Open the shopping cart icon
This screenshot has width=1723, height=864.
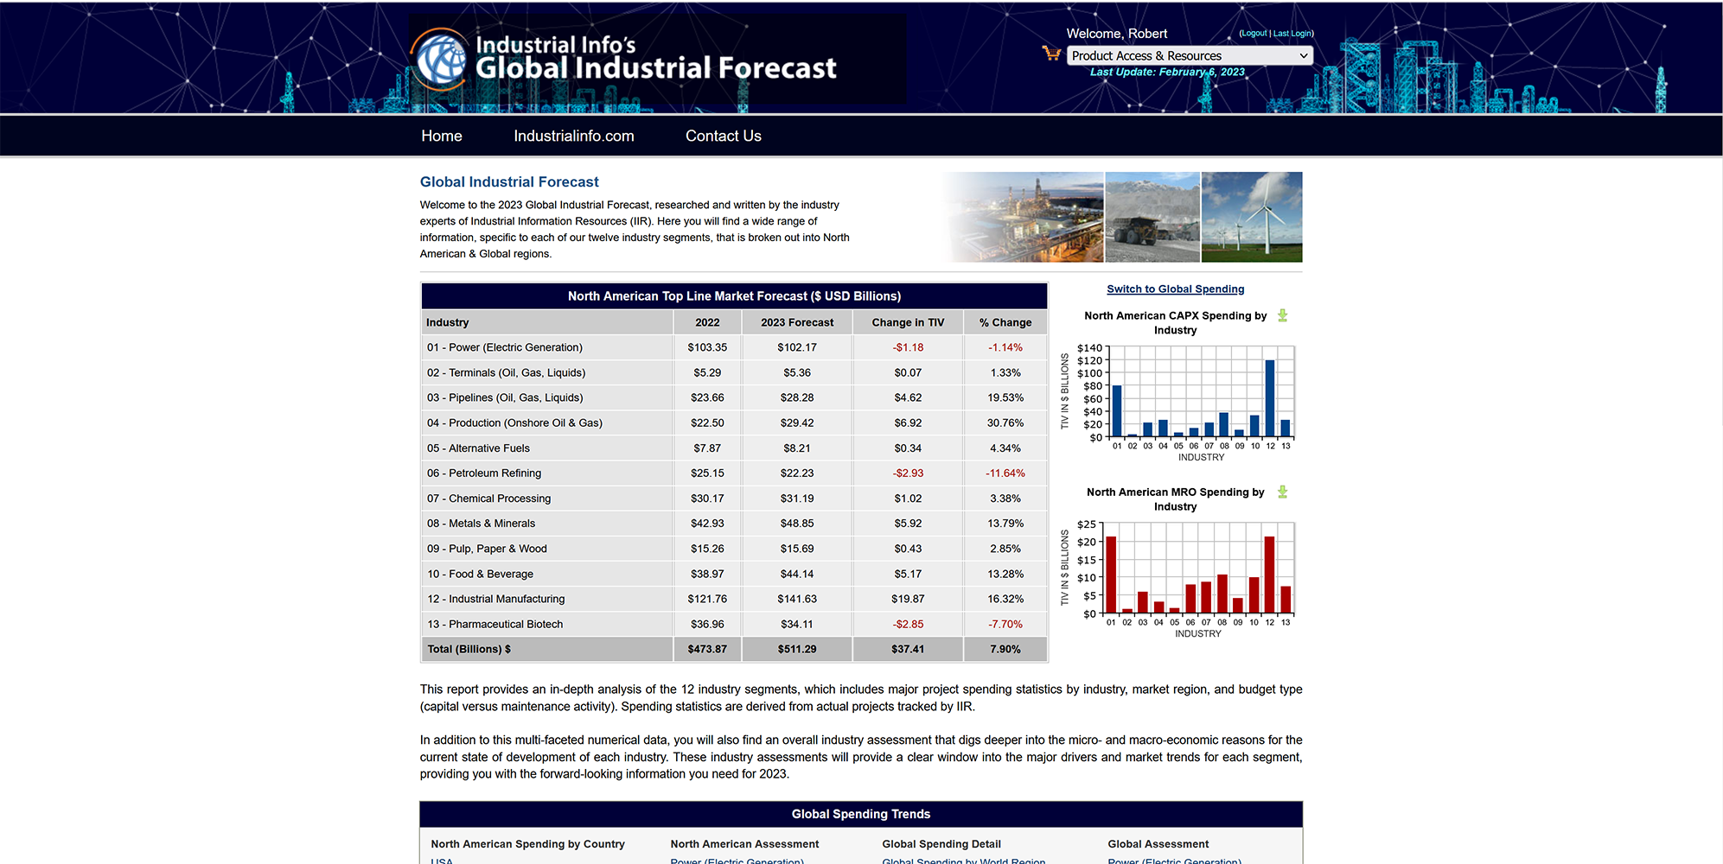pos(1051,54)
